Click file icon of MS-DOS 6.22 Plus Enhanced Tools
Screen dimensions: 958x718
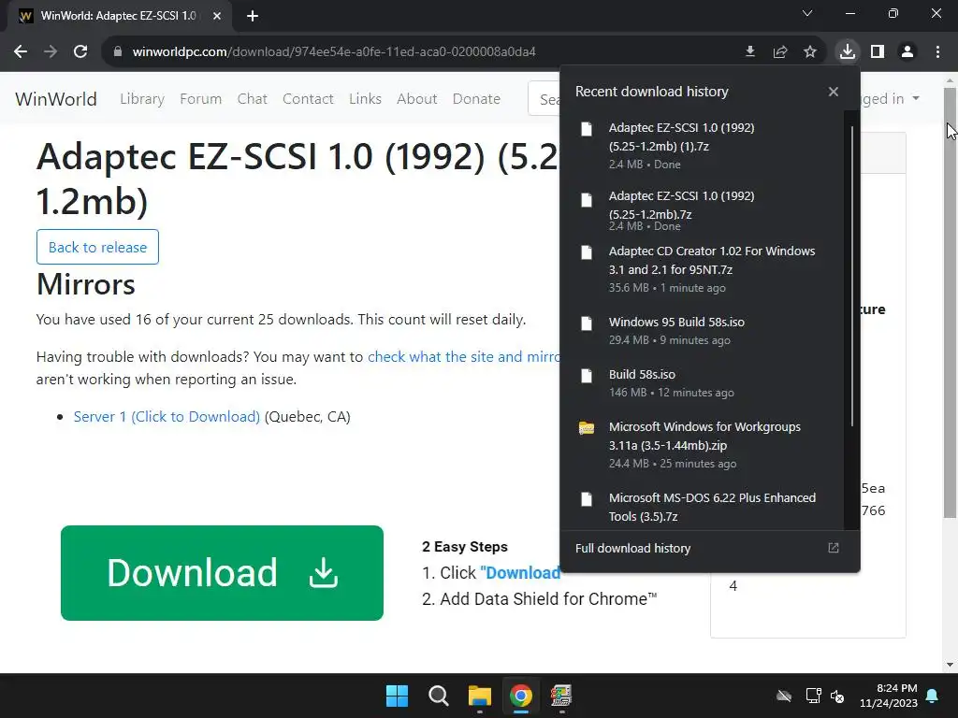587,499
